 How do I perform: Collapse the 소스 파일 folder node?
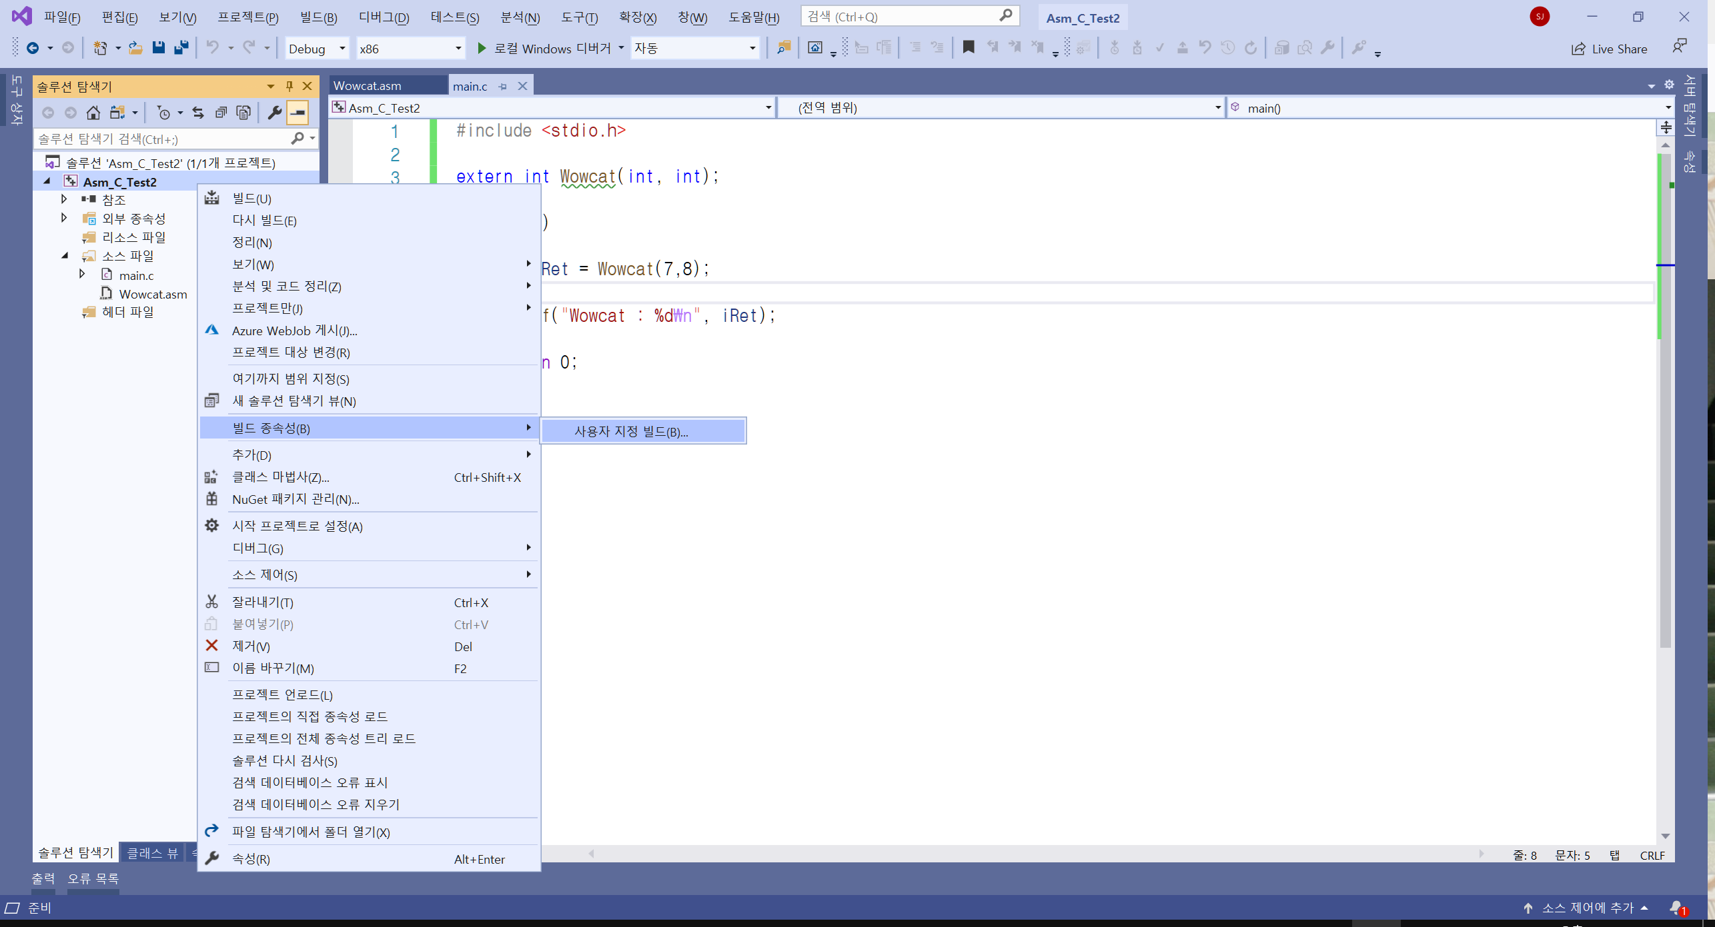(x=65, y=255)
